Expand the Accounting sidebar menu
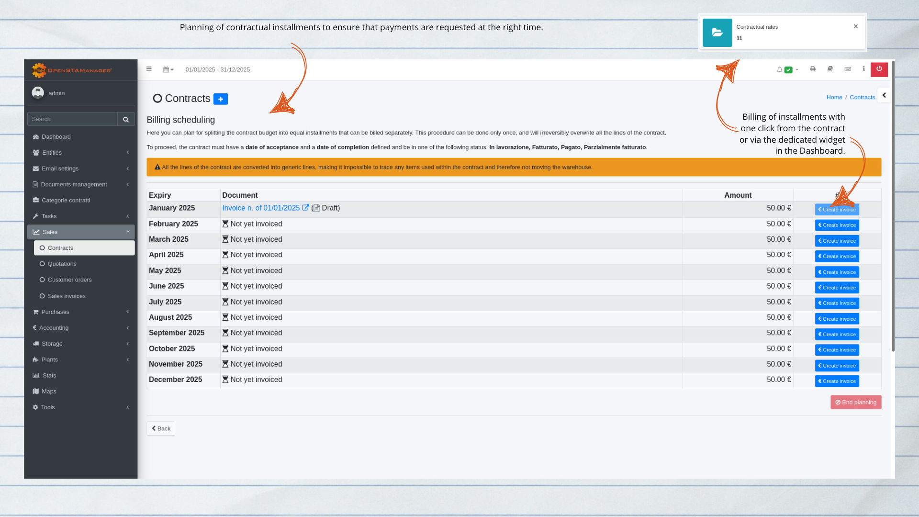Image resolution: width=919 pixels, height=517 pixels. coord(81,328)
